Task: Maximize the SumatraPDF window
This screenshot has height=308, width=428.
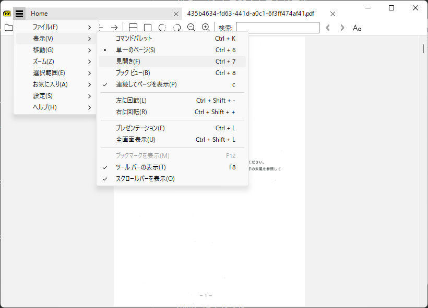Action: [391, 8]
